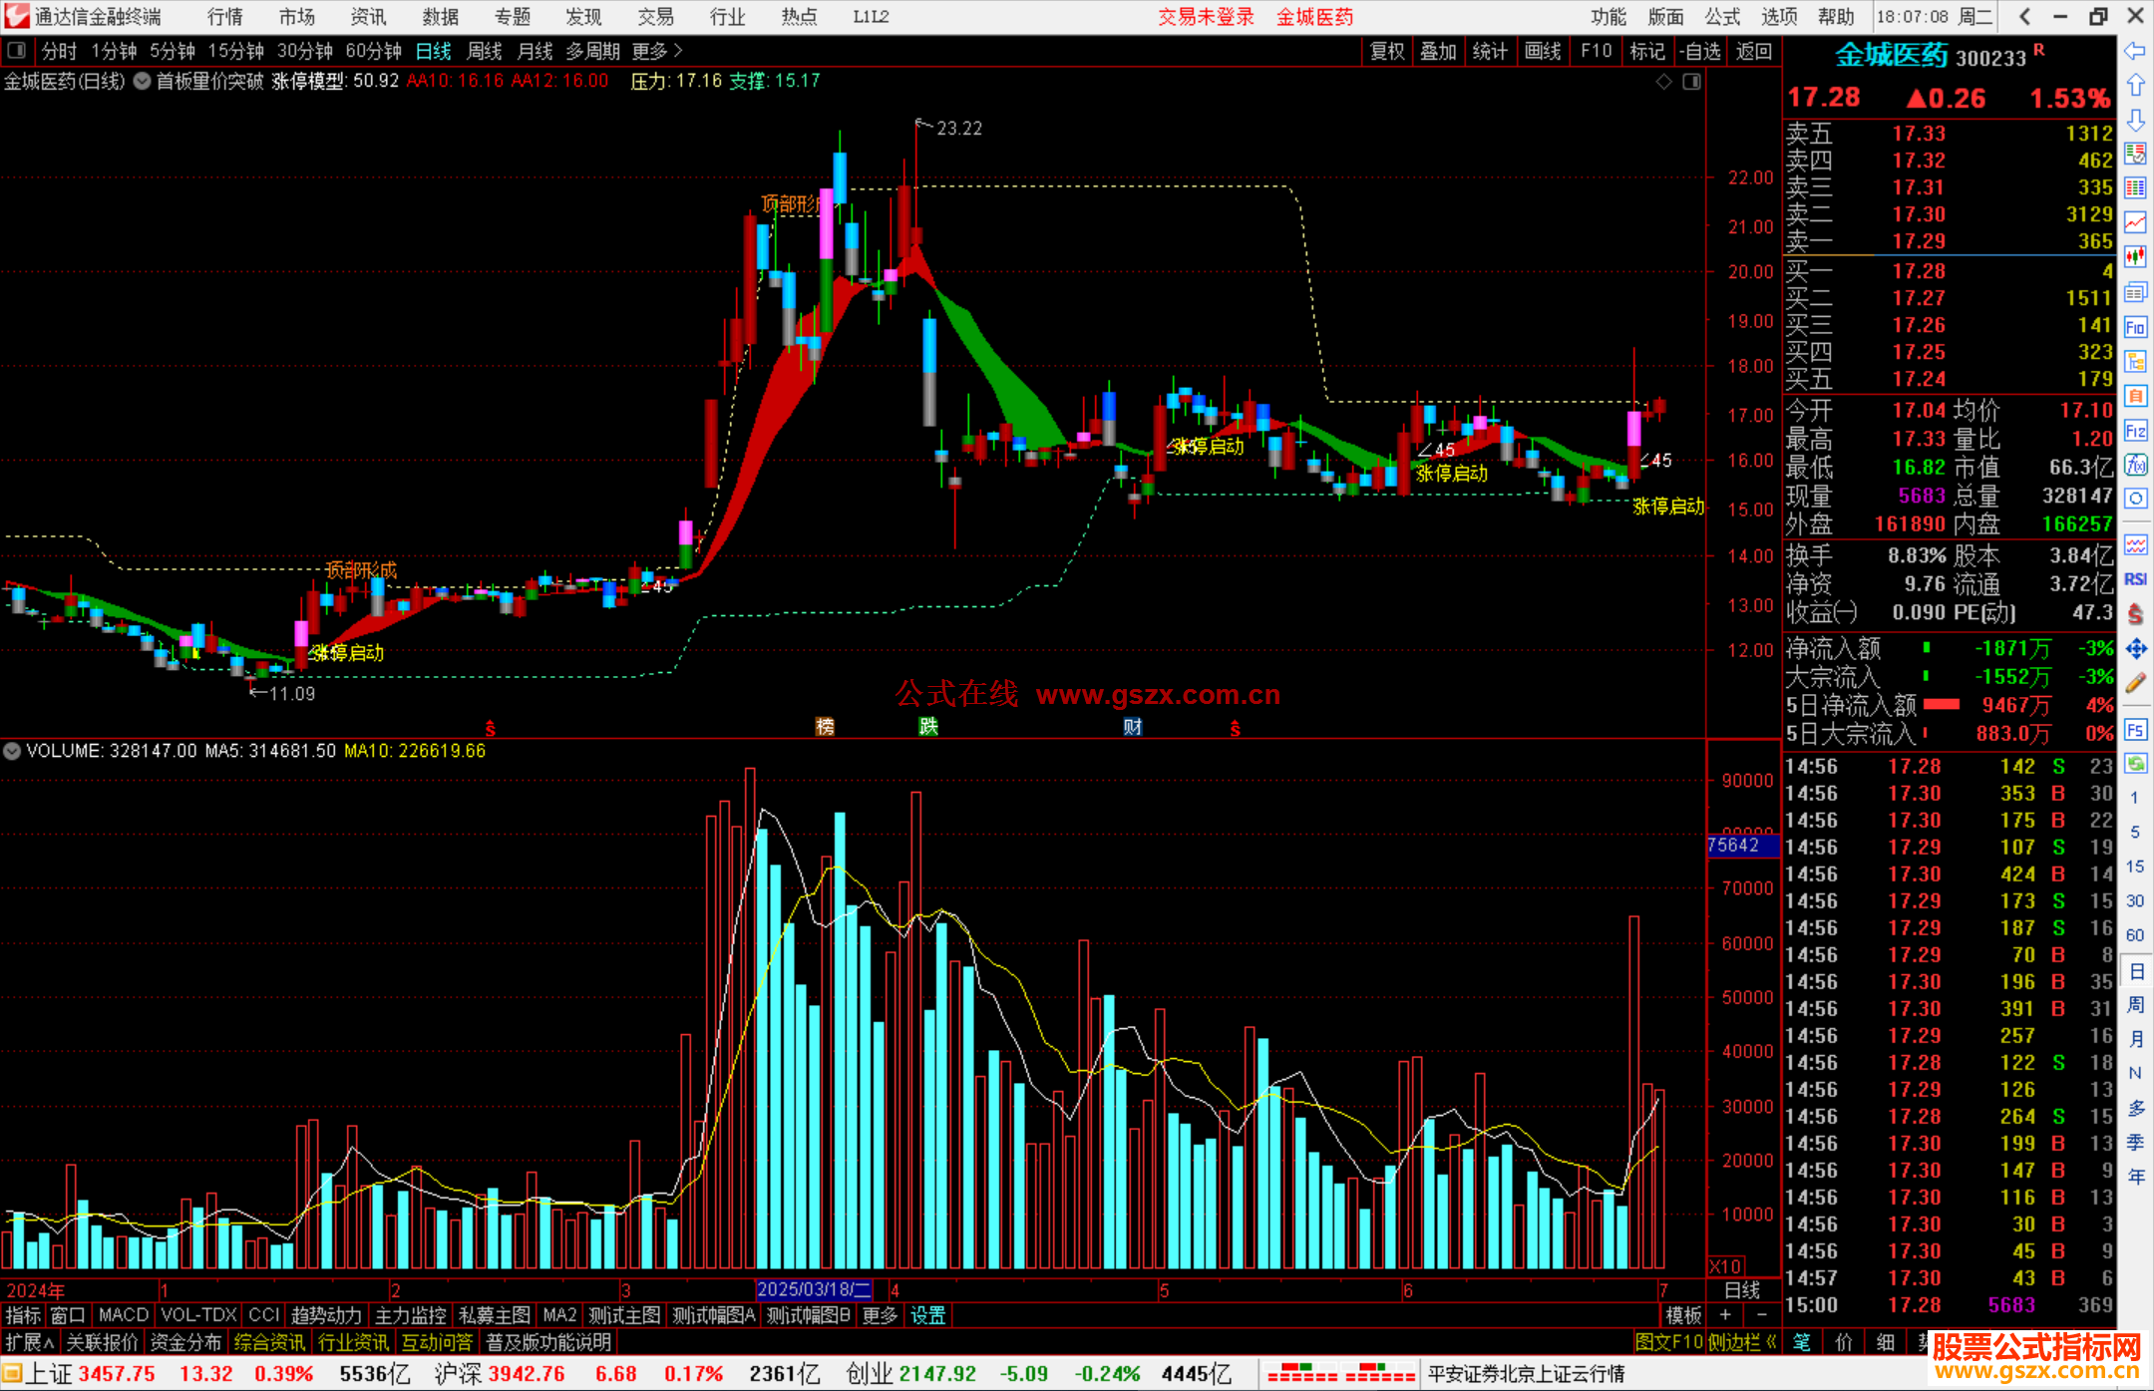This screenshot has width=2154, height=1391.
Task: Toggle the 叠加 overlay button
Action: [1438, 51]
